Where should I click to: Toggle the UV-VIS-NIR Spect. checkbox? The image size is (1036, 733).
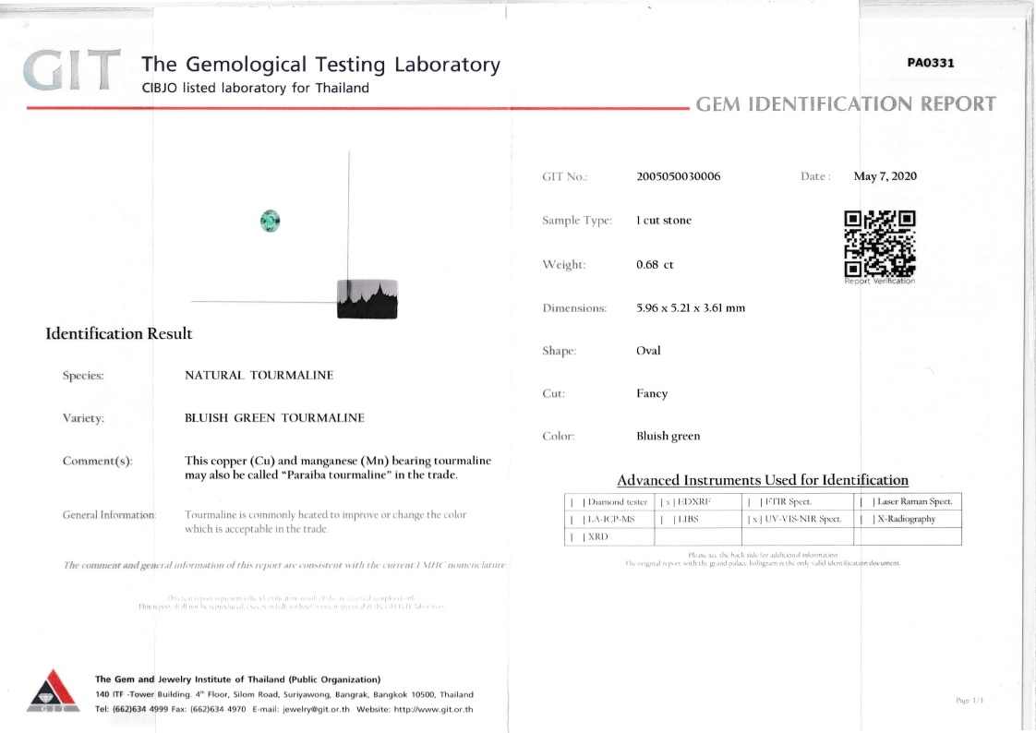756,519
